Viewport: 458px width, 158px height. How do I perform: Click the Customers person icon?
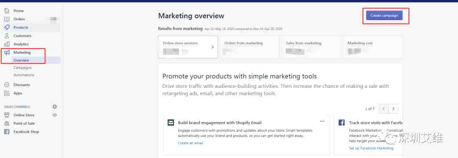tap(7, 36)
